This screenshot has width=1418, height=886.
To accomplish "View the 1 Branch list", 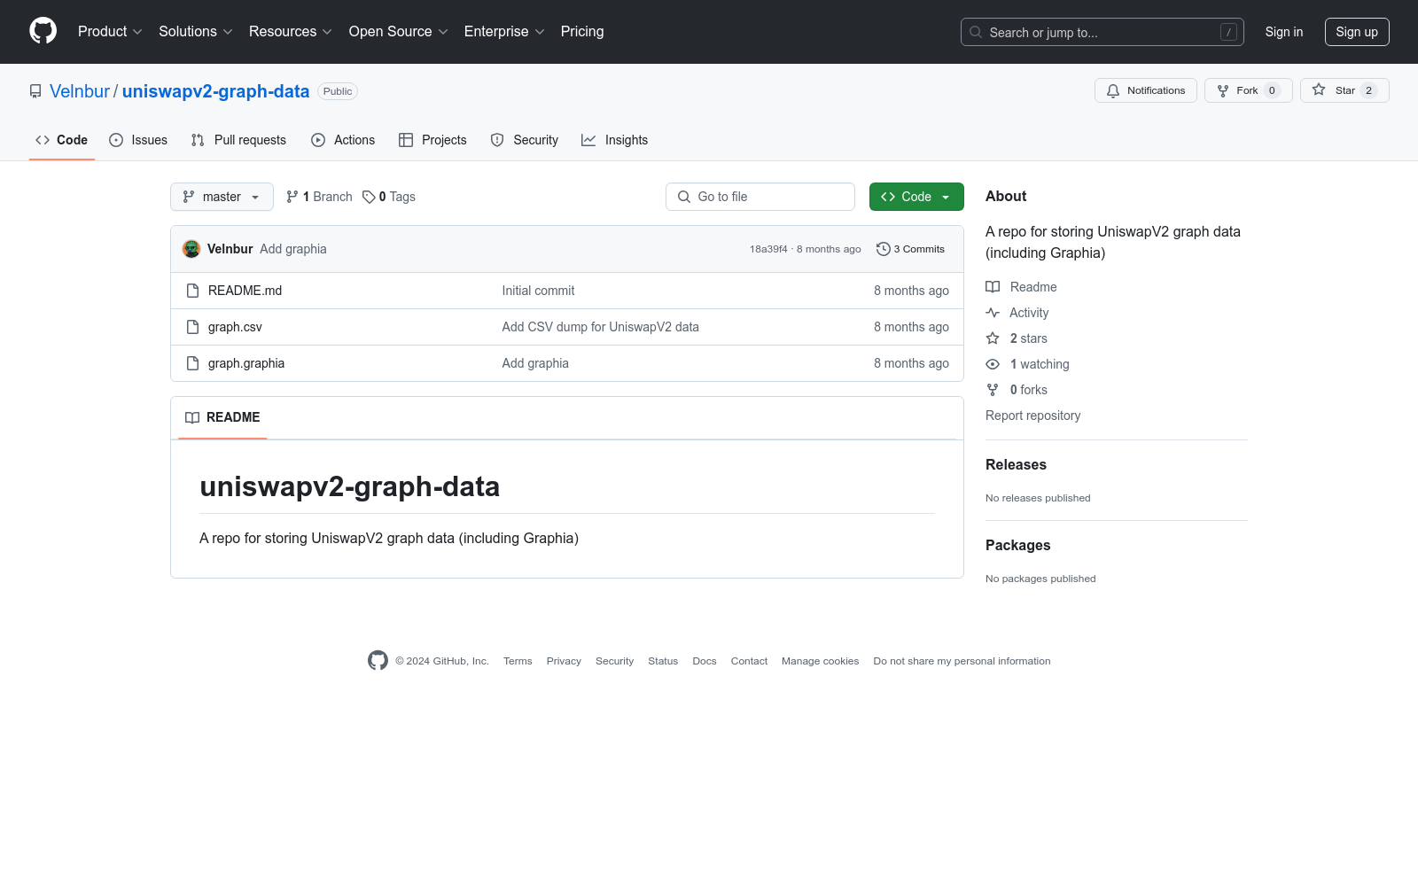I will point(319,197).
